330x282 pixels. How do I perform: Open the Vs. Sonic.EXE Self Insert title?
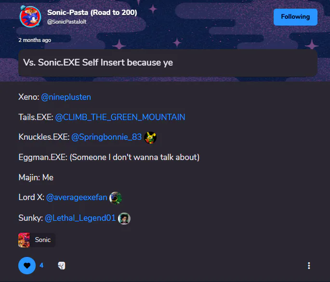tap(98, 63)
